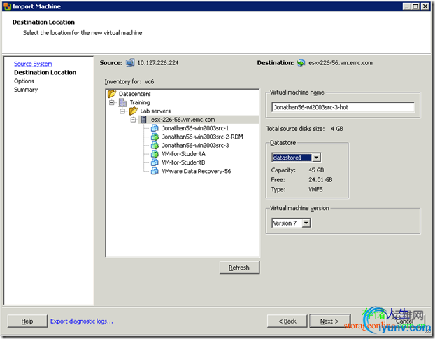Open Export diagnostic logs link

pos(82,321)
